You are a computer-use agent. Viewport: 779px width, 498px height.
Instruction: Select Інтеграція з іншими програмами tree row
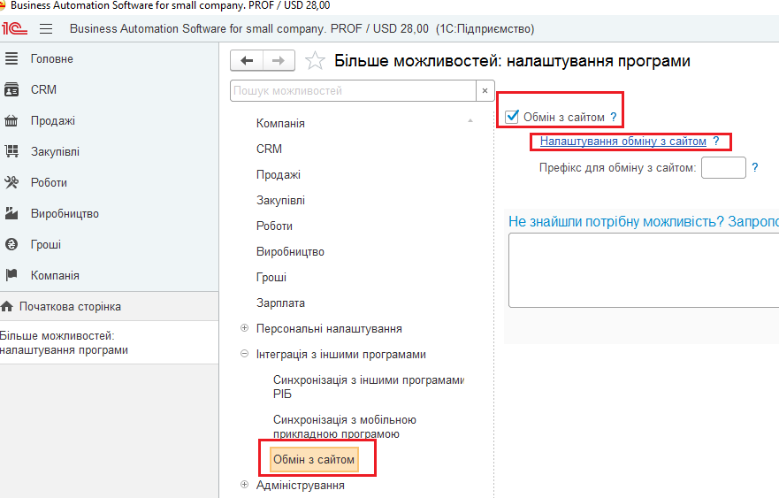click(341, 355)
